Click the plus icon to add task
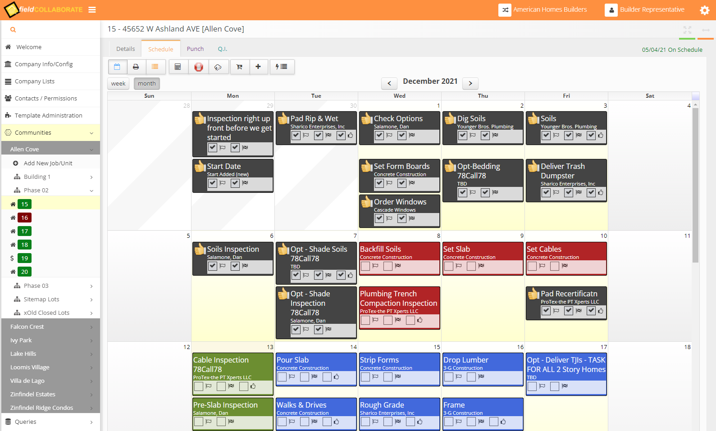The width and height of the screenshot is (716, 431). [258, 67]
